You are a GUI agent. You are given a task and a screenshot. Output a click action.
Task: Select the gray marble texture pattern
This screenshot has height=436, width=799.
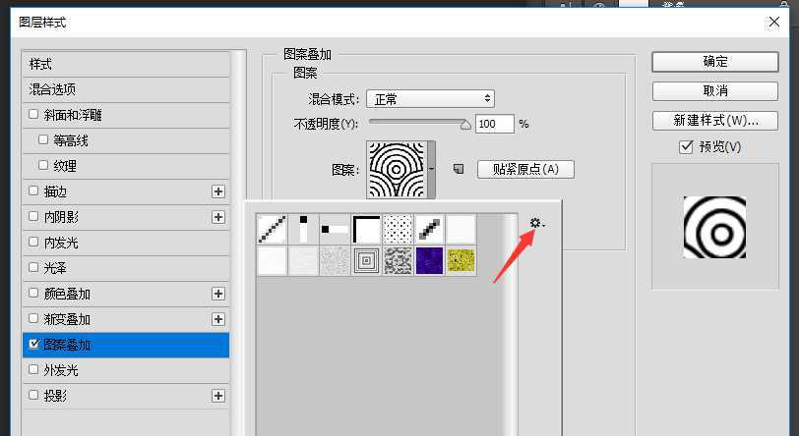pos(398,261)
